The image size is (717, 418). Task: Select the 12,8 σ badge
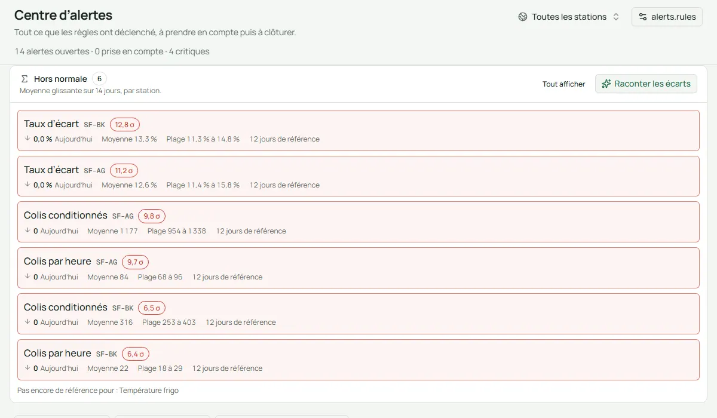[x=125, y=124]
